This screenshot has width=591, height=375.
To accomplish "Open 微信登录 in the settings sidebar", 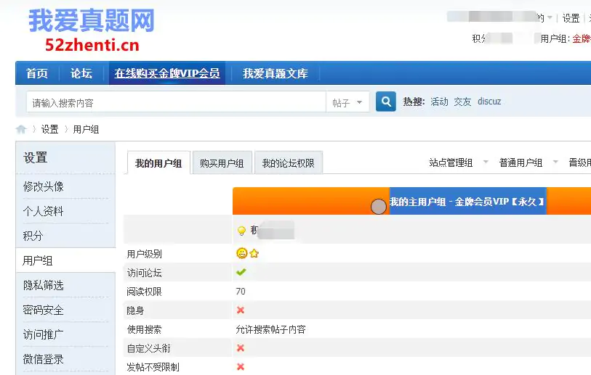I will [x=44, y=359].
